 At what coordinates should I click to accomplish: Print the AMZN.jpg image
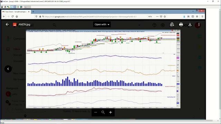pyautogui.click(x=181, y=24)
